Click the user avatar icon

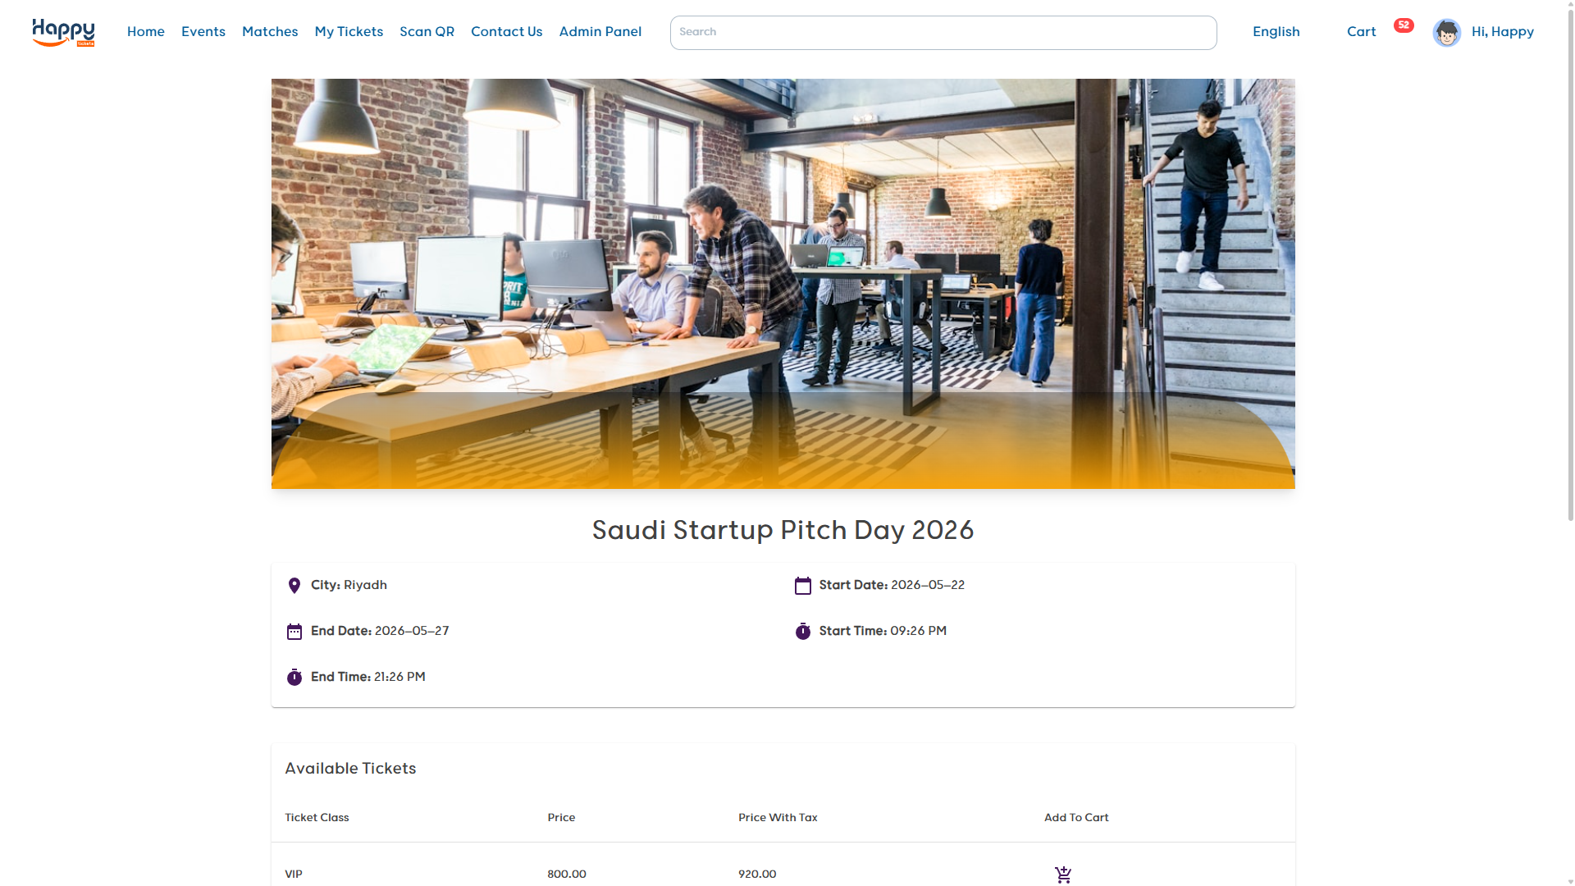(1446, 33)
